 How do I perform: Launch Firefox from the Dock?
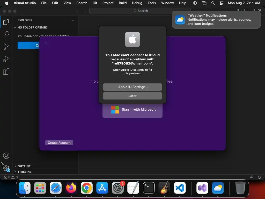pos(71,188)
